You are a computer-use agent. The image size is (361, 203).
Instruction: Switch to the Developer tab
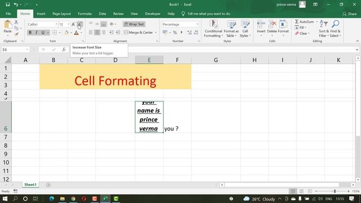tap(152, 14)
